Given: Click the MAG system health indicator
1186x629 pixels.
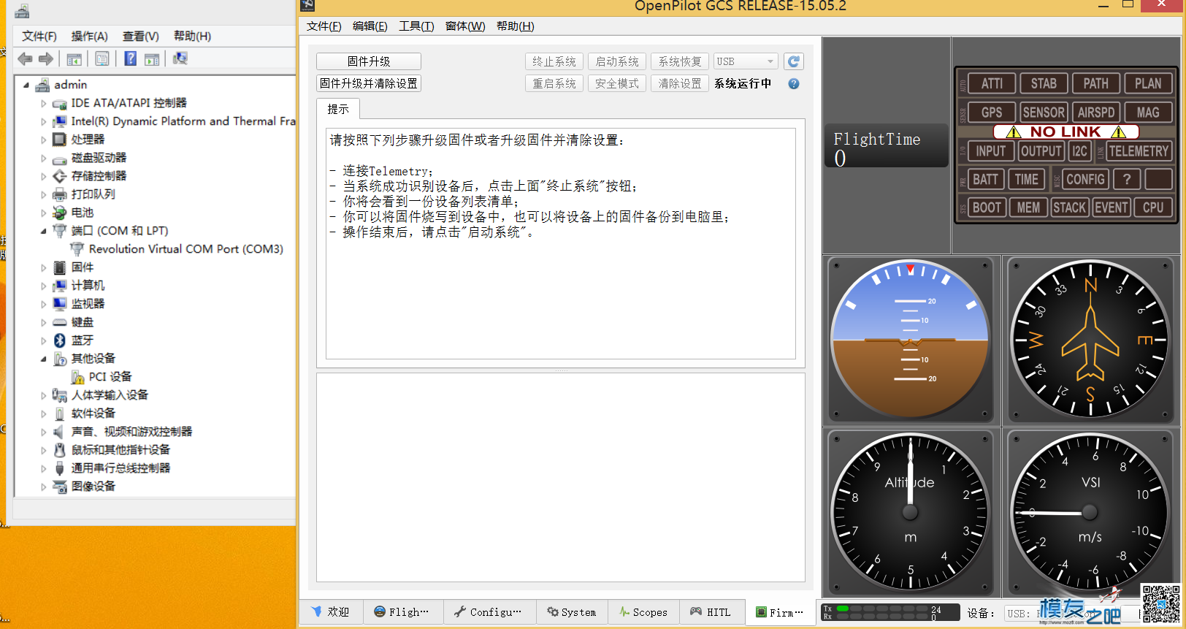Looking at the screenshot, I should (1148, 113).
